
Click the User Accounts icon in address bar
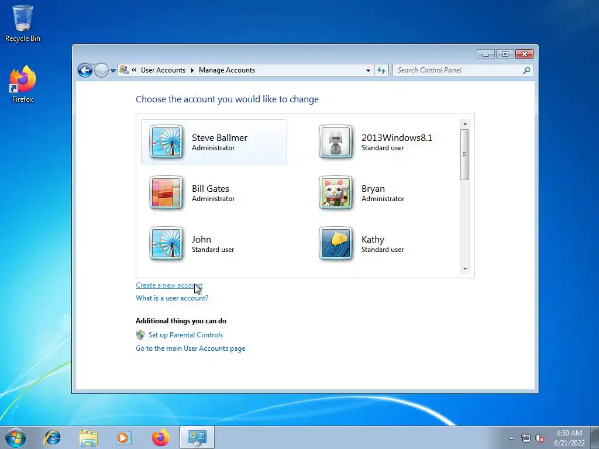tap(124, 70)
